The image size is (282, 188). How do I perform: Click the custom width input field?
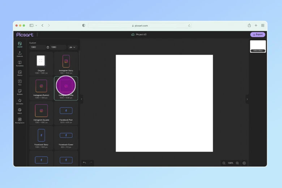37,47
